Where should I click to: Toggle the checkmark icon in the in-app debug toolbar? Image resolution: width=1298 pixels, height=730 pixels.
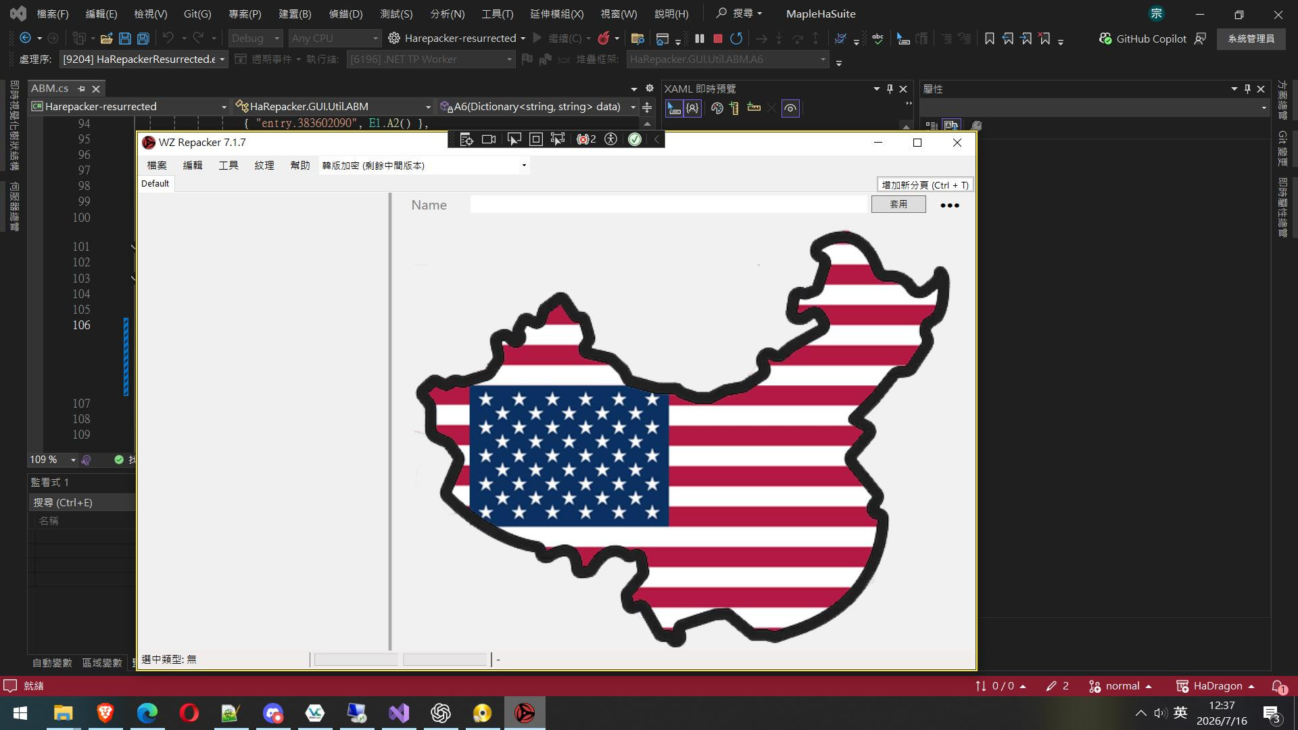pyautogui.click(x=635, y=139)
